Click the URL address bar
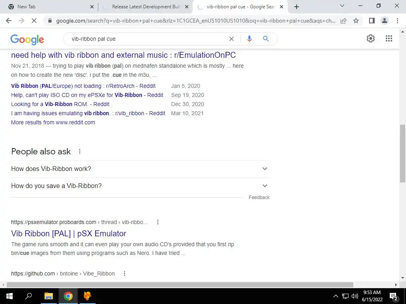 pos(195,21)
